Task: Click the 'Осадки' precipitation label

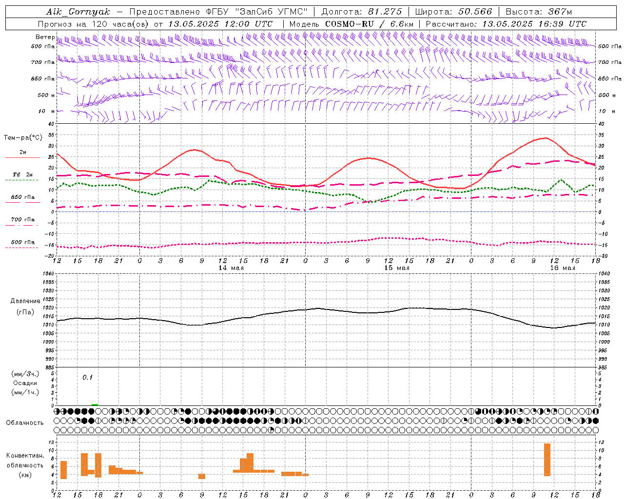Action: pyautogui.click(x=25, y=383)
